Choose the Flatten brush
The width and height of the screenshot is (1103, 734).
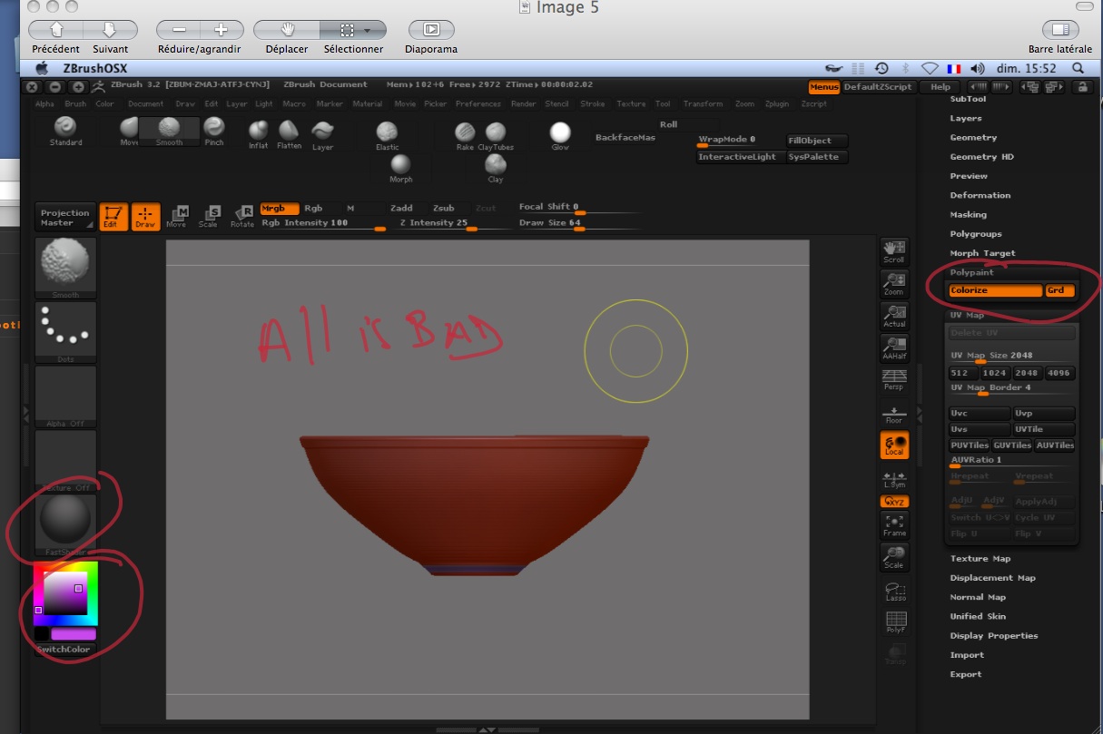(289, 134)
